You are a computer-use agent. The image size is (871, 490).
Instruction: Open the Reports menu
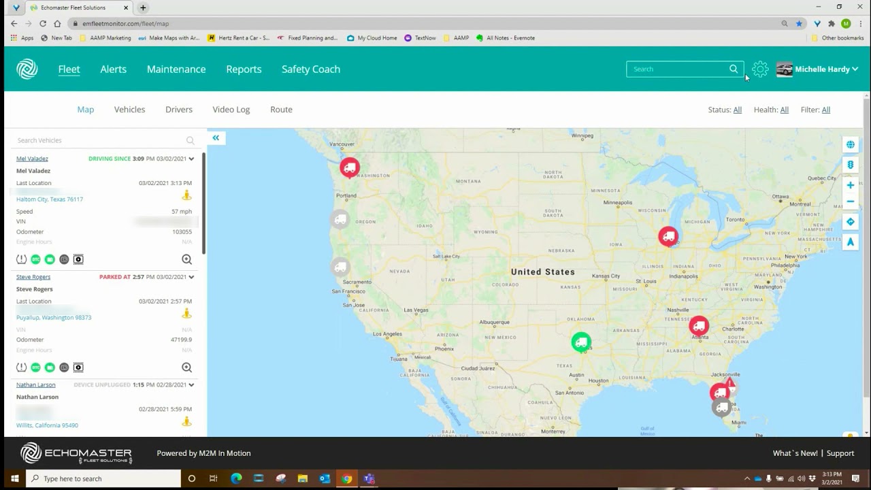(244, 69)
